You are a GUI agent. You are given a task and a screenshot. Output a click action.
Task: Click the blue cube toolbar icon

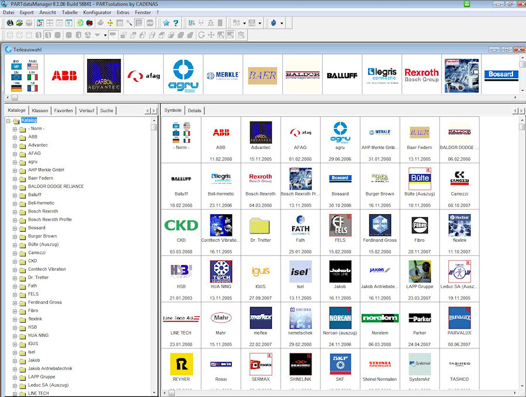274,23
